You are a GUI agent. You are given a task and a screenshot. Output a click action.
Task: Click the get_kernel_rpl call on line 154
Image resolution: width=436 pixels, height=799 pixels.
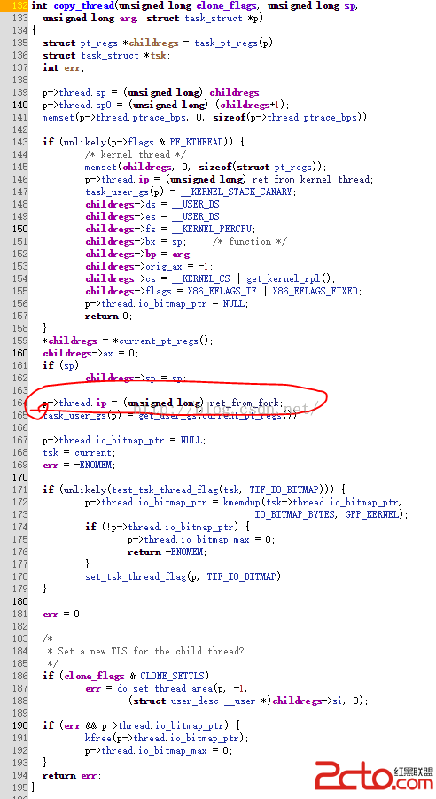tap(284, 279)
